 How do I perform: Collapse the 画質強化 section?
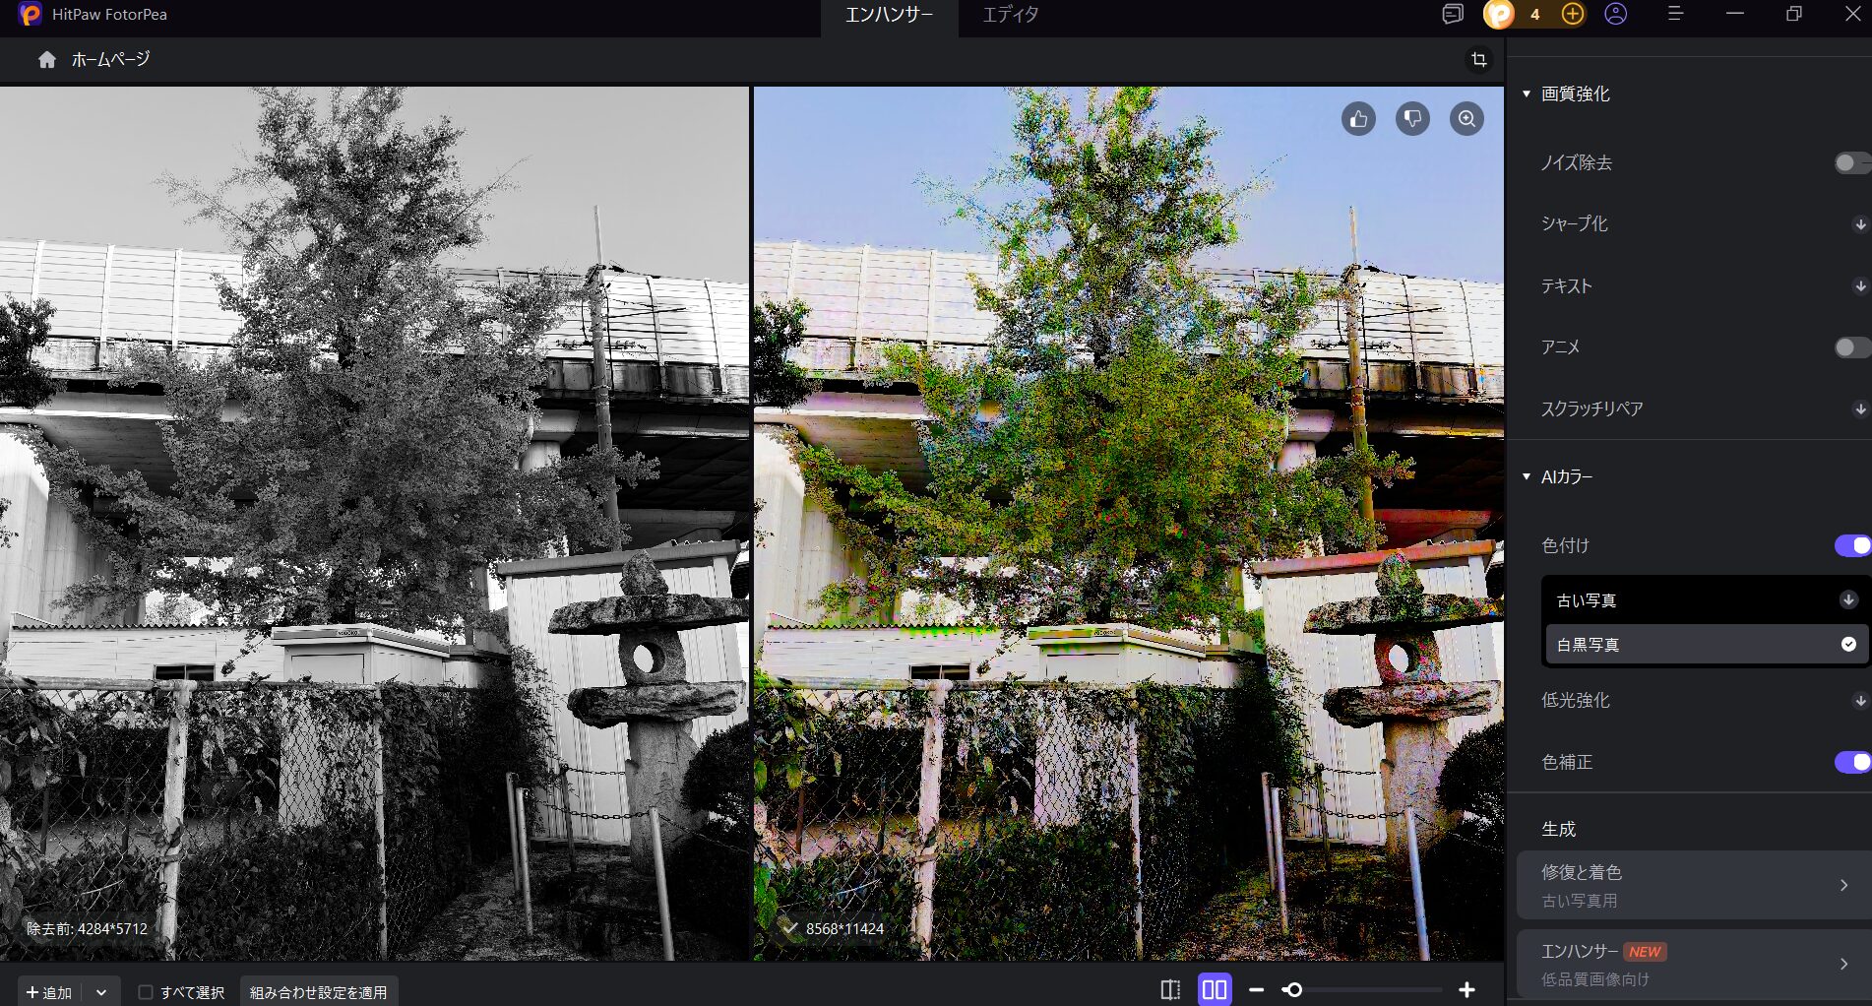point(1527,94)
